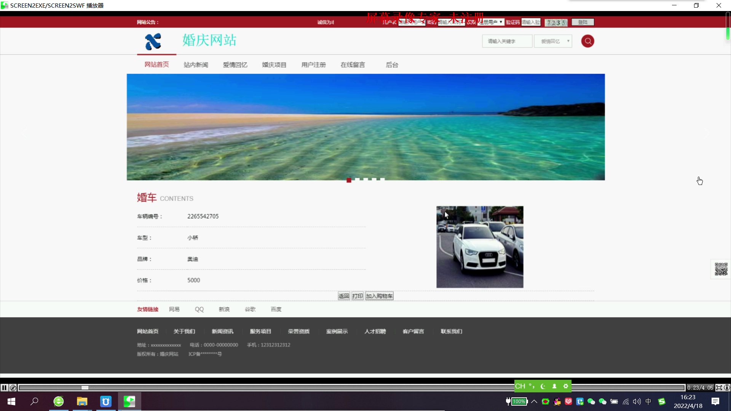Open the 站内新闻 navigation tab

196,65
